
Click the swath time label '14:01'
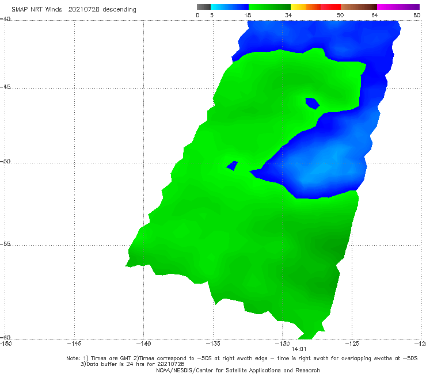click(x=299, y=349)
